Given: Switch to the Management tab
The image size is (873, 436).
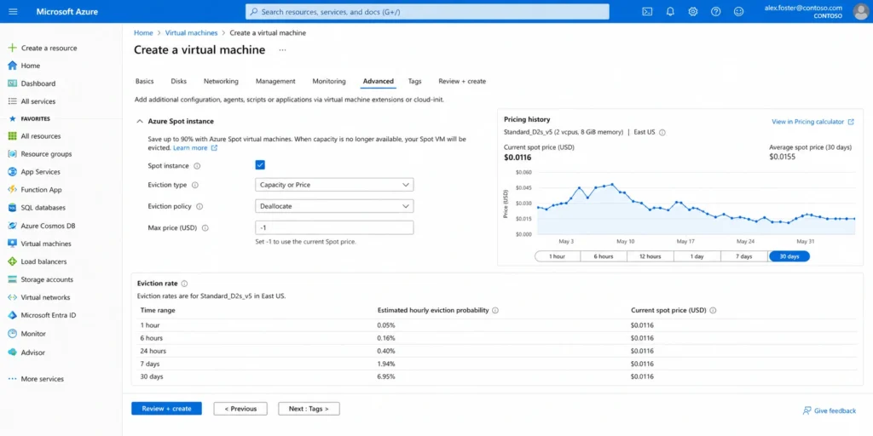Looking at the screenshot, I should tap(275, 81).
